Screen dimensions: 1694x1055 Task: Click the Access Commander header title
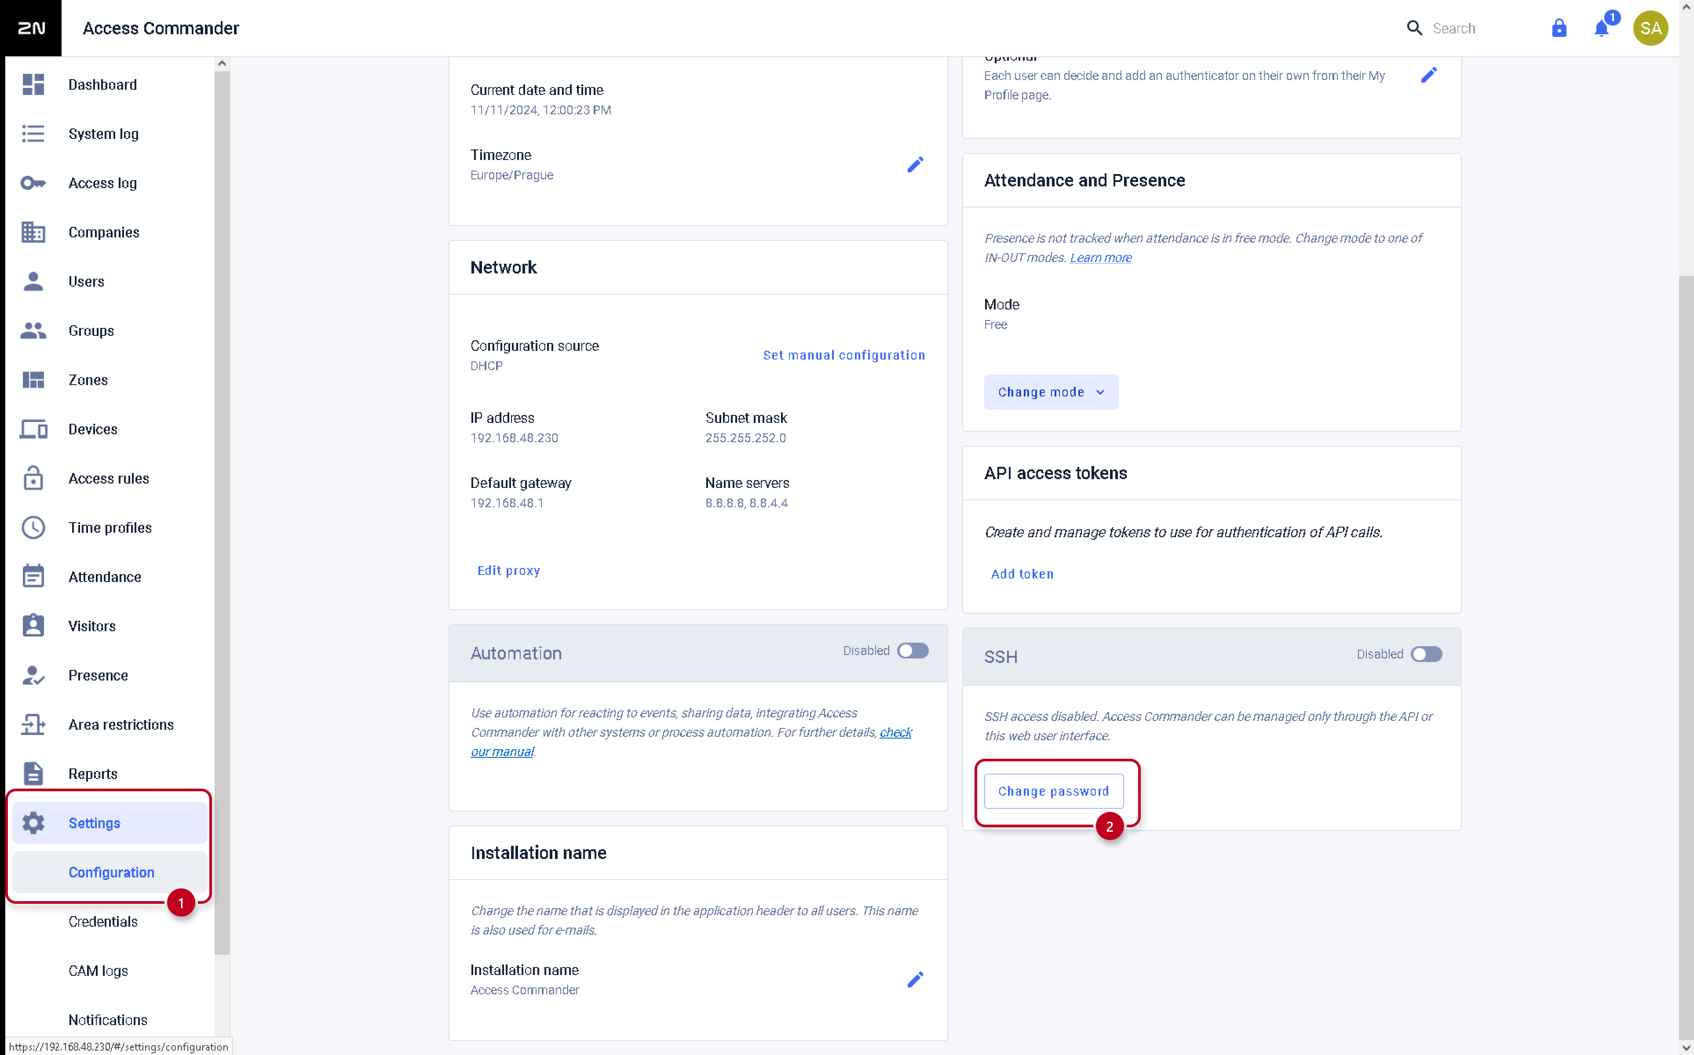pyautogui.click(x=161, y=28)
